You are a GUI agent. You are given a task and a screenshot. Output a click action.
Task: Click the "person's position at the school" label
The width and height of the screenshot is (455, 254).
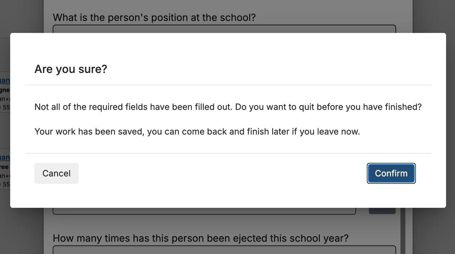click(154, 17)
